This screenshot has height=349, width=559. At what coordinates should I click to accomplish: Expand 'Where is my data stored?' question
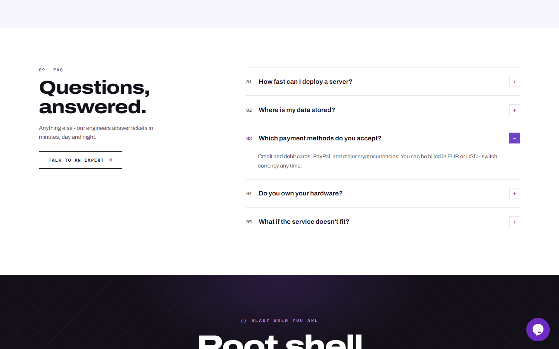tap(383, 110)
